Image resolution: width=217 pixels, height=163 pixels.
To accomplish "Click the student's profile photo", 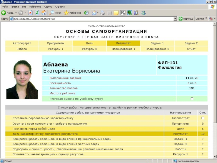I will tap(22, 80).
